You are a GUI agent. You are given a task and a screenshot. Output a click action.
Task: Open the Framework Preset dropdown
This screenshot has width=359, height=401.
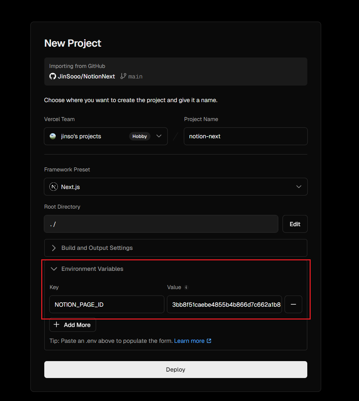point(176,187)
